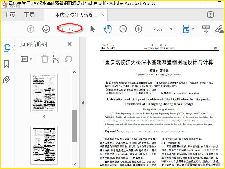Click the author names 郑育林, 江小鹏

point(159,71)
